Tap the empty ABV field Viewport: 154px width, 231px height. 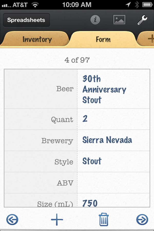tap(113, 183)
